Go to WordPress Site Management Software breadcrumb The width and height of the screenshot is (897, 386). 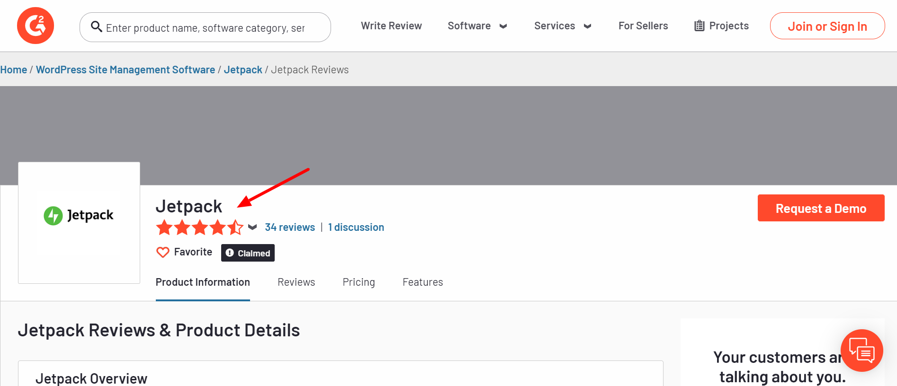coord(126,70)
